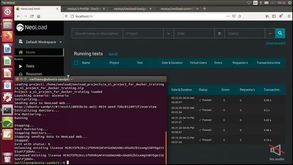Image resolution: width=293 pixels, height=165 pixels.
Task: Open Home in the sidebar
Action: pyautogui.click(x=39, y=52)
